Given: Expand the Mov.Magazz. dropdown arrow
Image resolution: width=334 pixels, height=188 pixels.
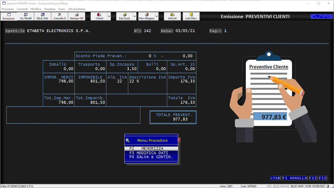Looking at the screenshot, I should click(157, 16).
